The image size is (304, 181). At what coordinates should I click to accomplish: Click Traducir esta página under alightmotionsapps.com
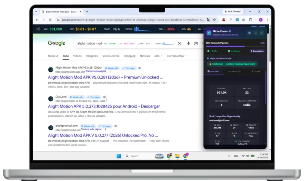click(x=96, y=71)
